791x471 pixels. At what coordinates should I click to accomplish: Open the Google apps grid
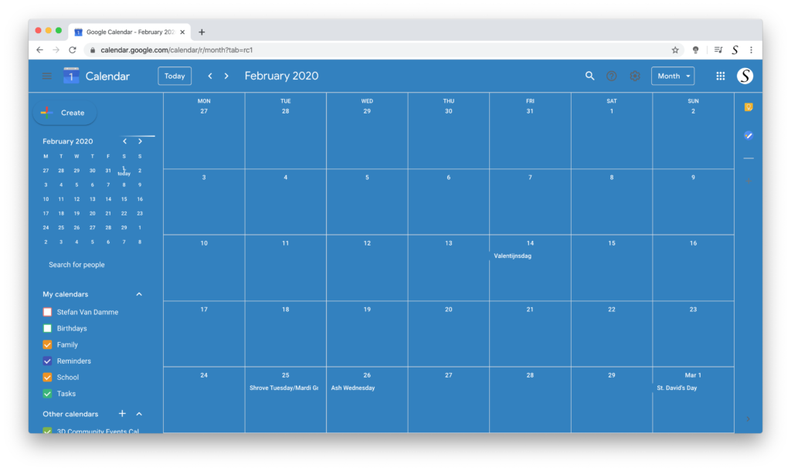point(721,76)
